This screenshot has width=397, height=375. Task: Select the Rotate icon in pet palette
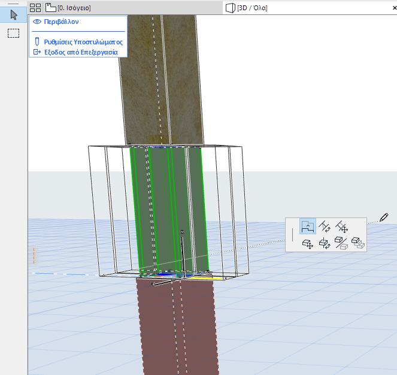click(x=325, y=243)
